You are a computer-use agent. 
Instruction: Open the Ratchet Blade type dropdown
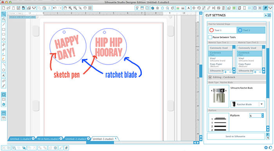[x=248, y=104]
